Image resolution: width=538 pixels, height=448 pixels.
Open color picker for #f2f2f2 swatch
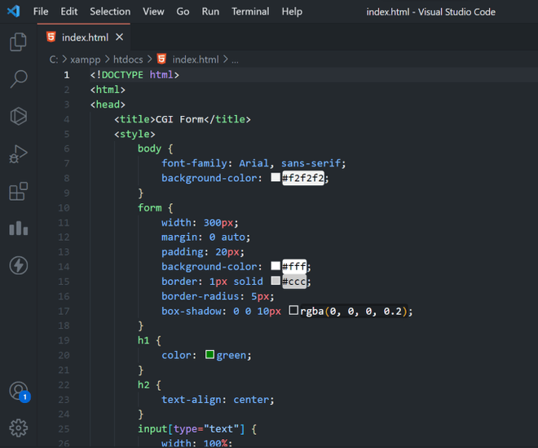coord(276,177)
